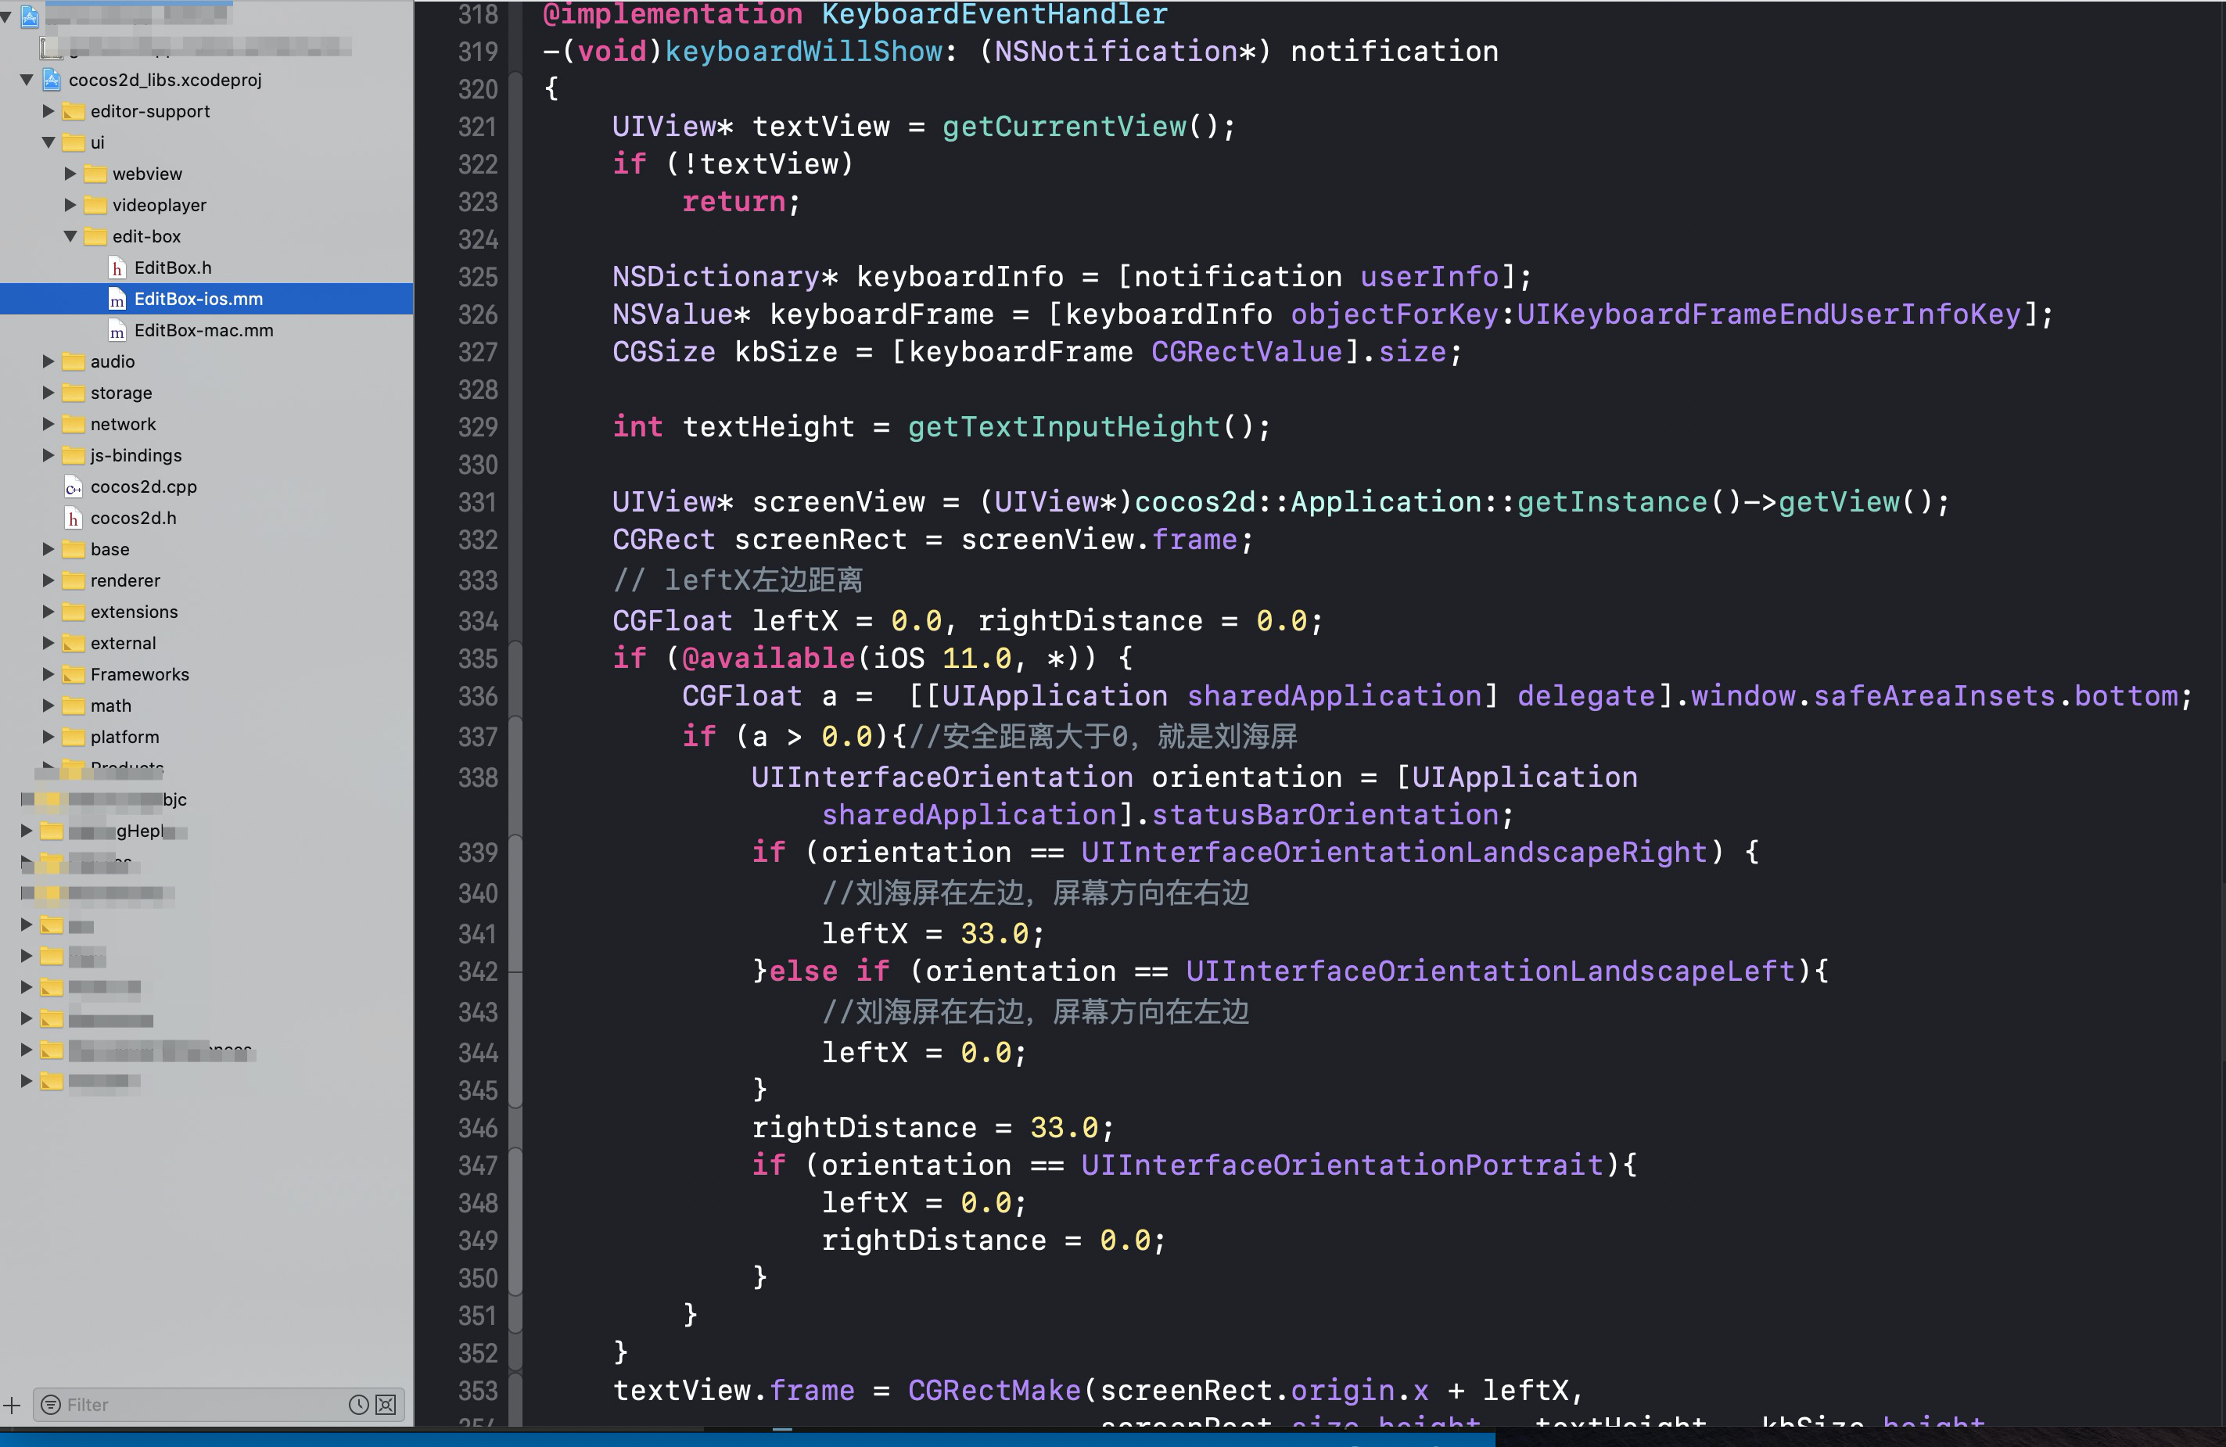Open EditBox-mac.mm file
The height and width of the screenshot is (1447, 2226).
pyautogui.click(x=203, y=330)
